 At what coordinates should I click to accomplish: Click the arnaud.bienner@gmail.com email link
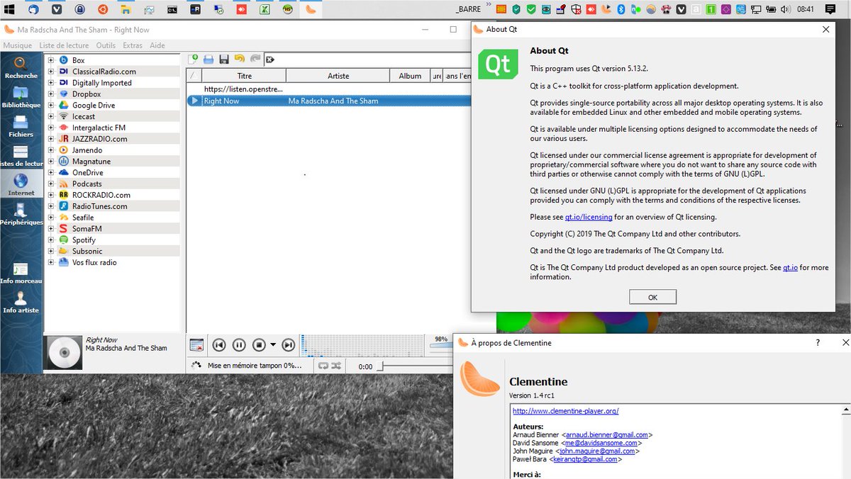606,435
